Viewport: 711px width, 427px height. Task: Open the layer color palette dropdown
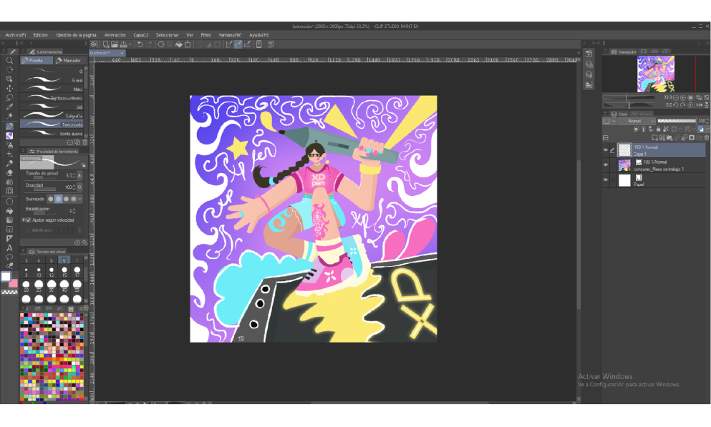click(609, 122)
